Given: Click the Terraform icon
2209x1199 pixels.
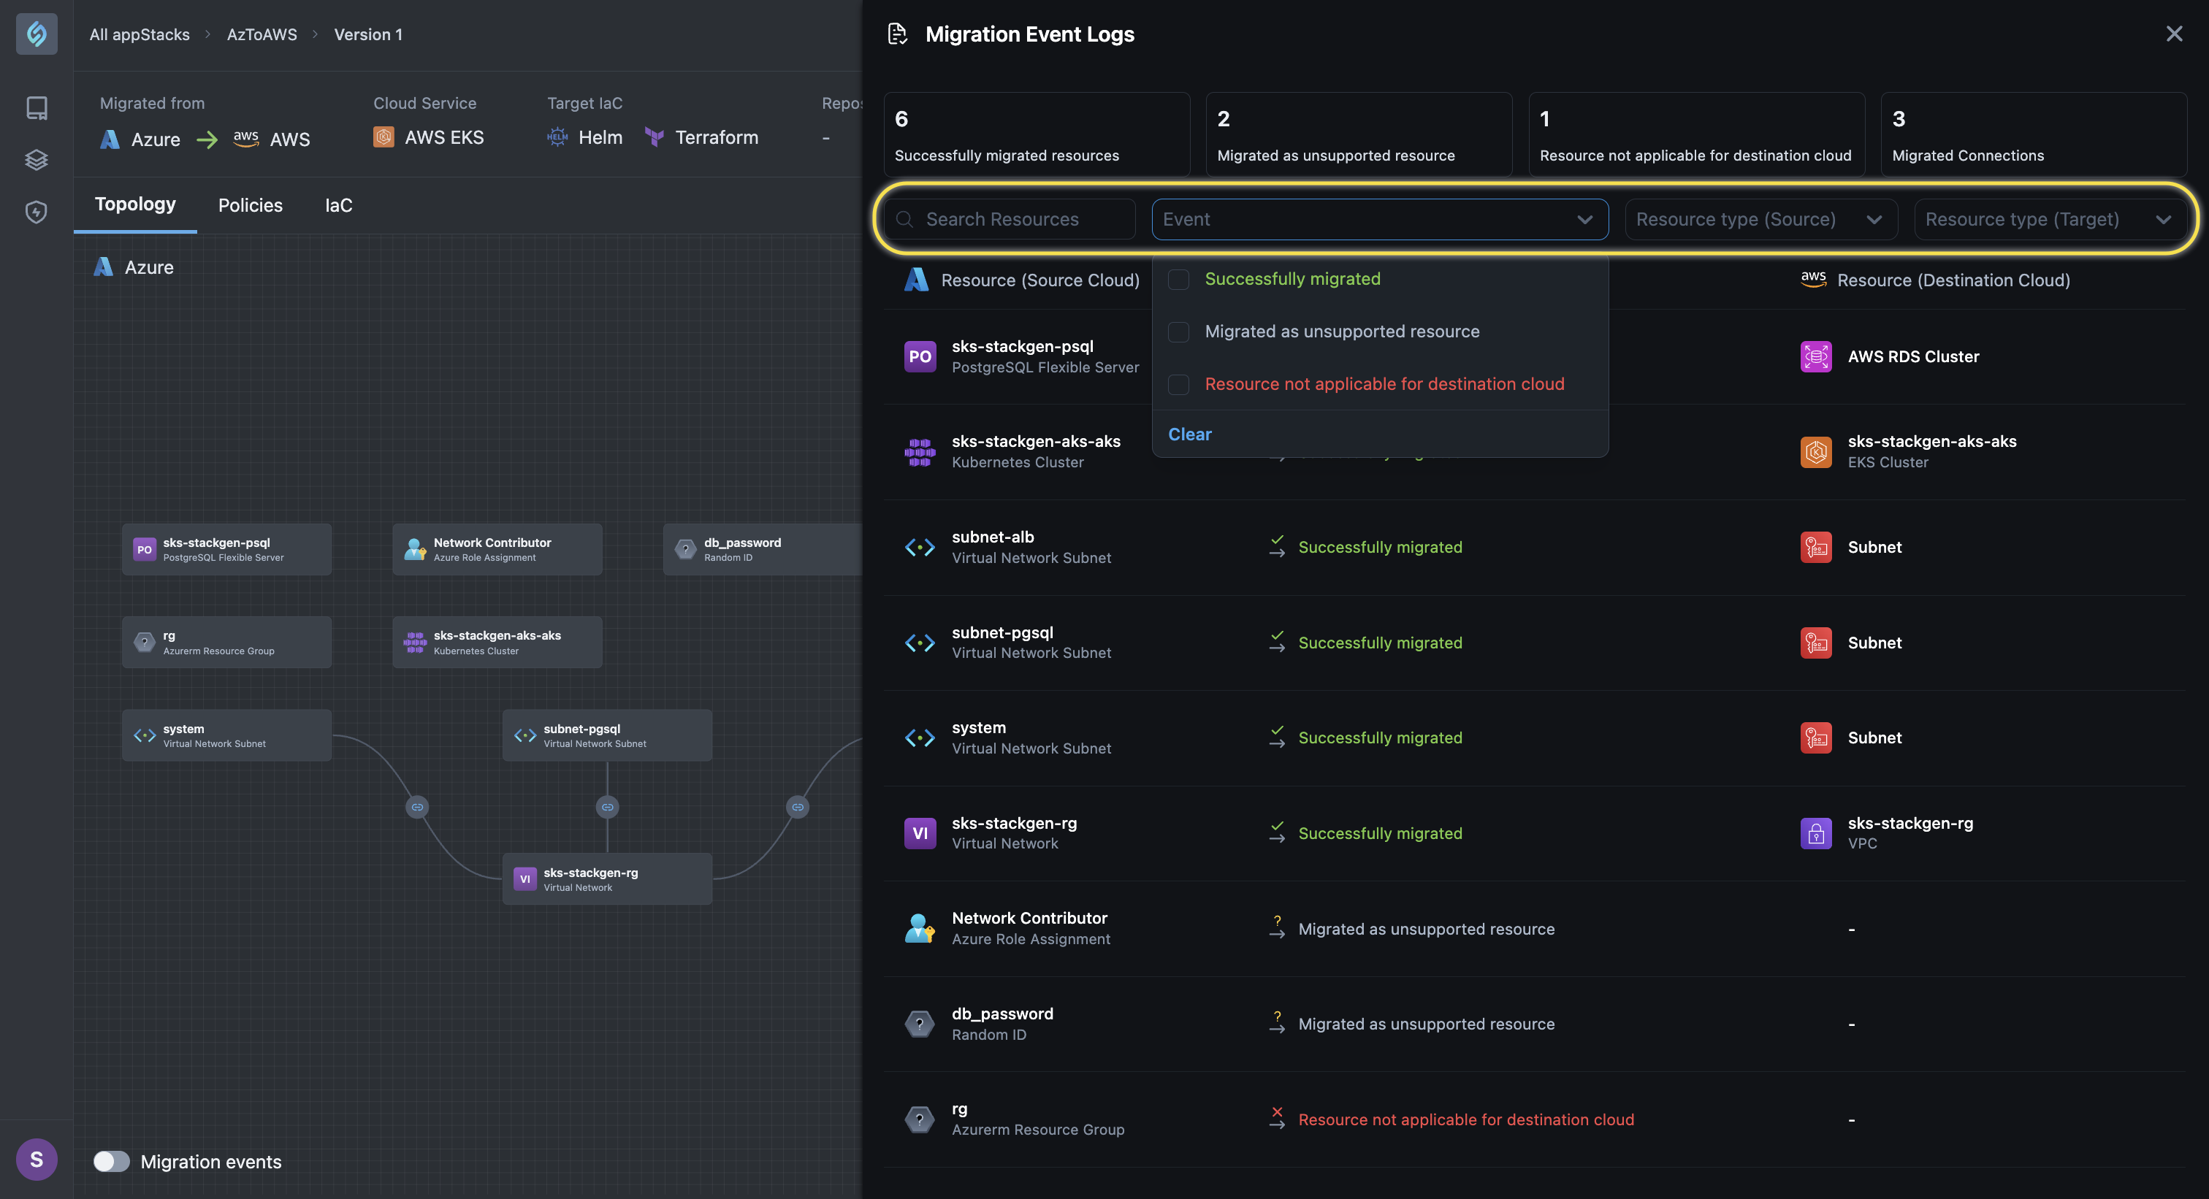Looking at the screenshot, I should pos(655,137).
